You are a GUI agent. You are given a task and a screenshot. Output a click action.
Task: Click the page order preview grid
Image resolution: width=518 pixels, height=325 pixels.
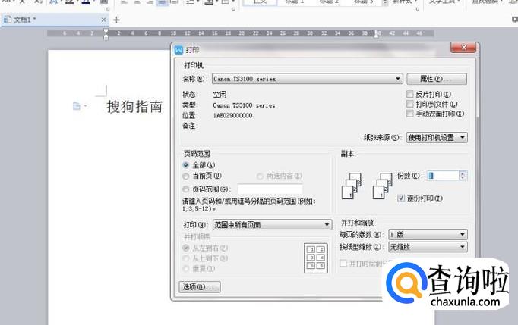pos(316,258)
